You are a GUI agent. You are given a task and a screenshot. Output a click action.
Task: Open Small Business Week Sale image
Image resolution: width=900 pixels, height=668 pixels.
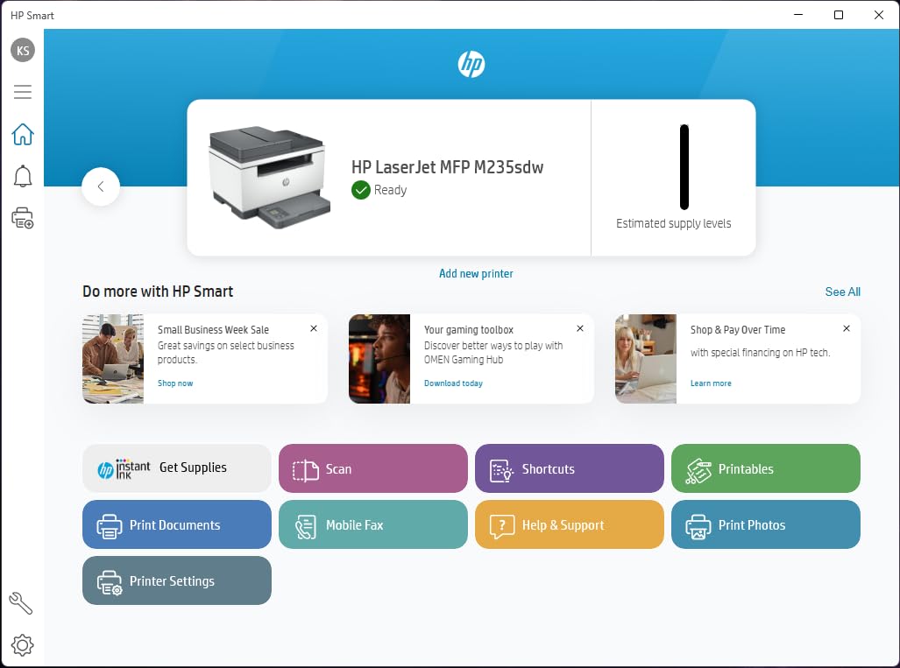[113, 359]
